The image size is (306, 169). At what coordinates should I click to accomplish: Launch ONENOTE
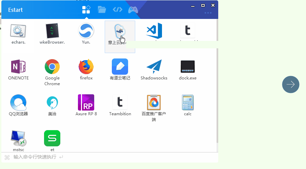click(18, 67)
